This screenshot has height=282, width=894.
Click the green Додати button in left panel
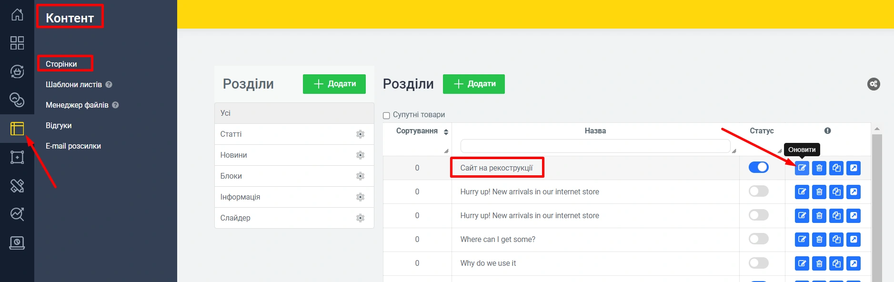pyautogui.click(x=334, y=84)
